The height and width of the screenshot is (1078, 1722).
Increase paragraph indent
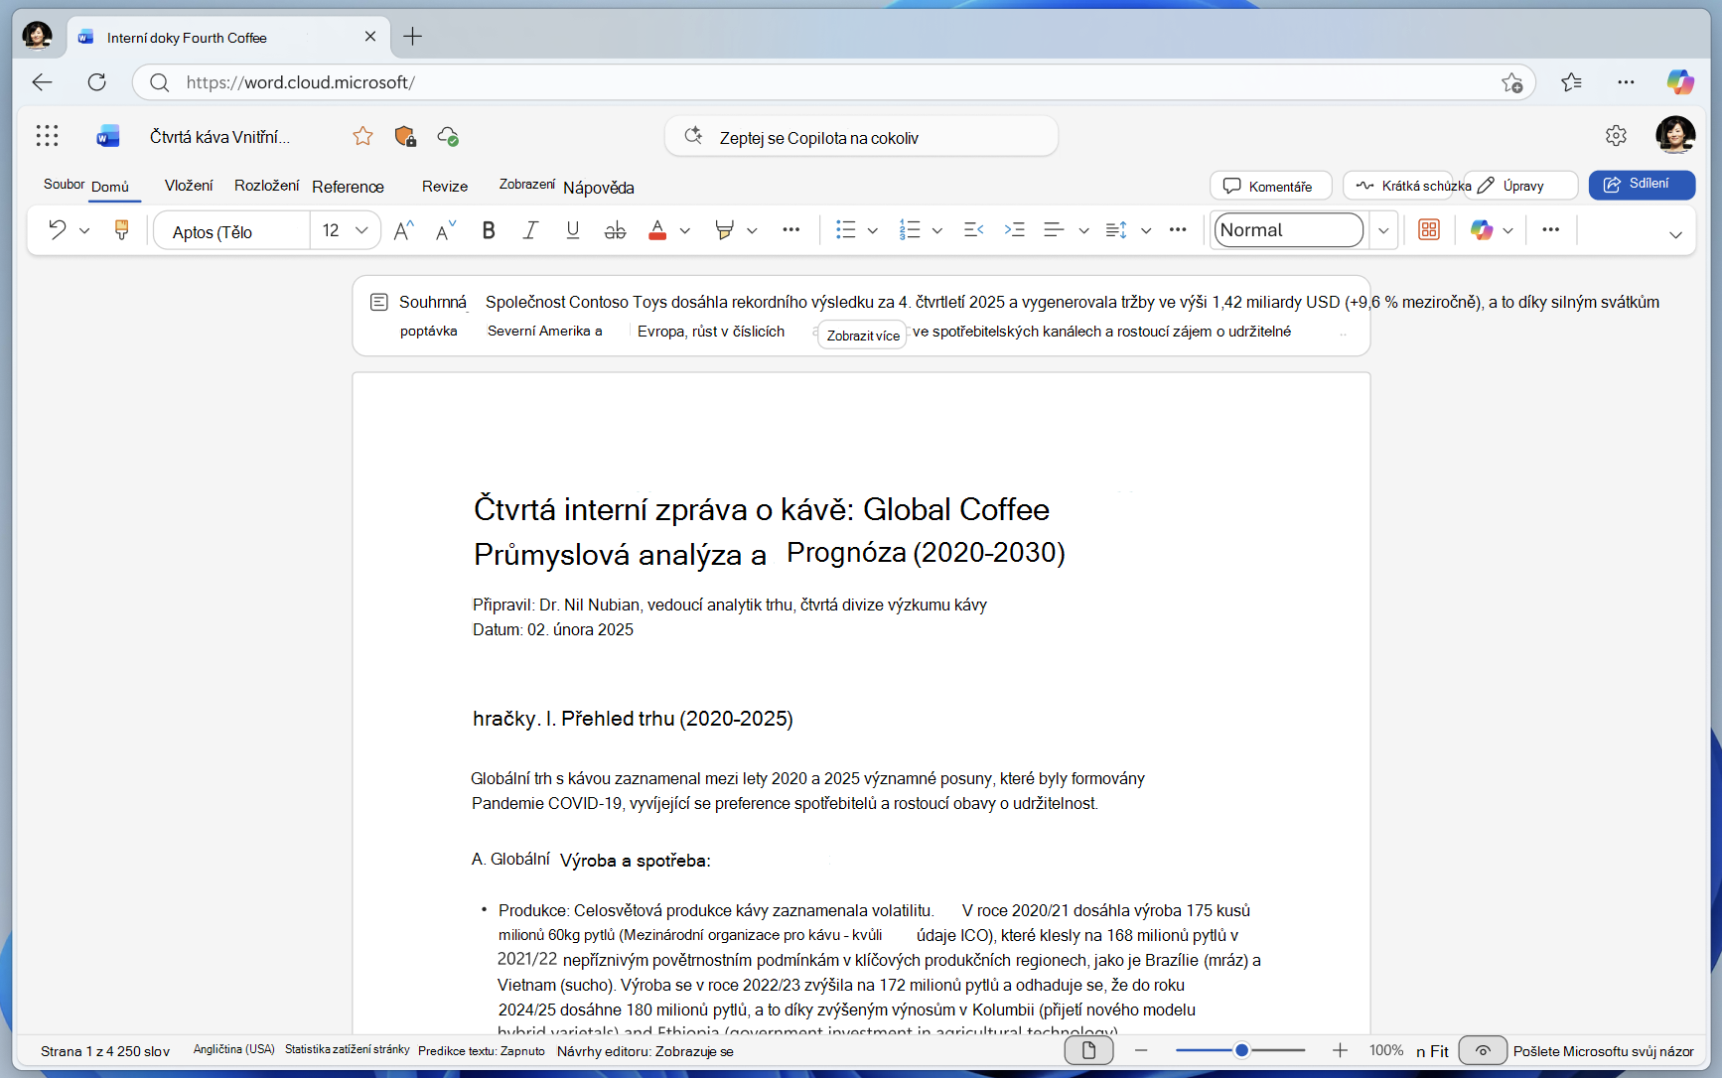pos(1014,230)
